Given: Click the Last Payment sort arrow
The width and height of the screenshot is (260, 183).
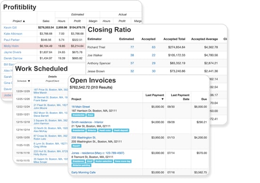Looking at the screenshot, I should (x=163, y=99).
